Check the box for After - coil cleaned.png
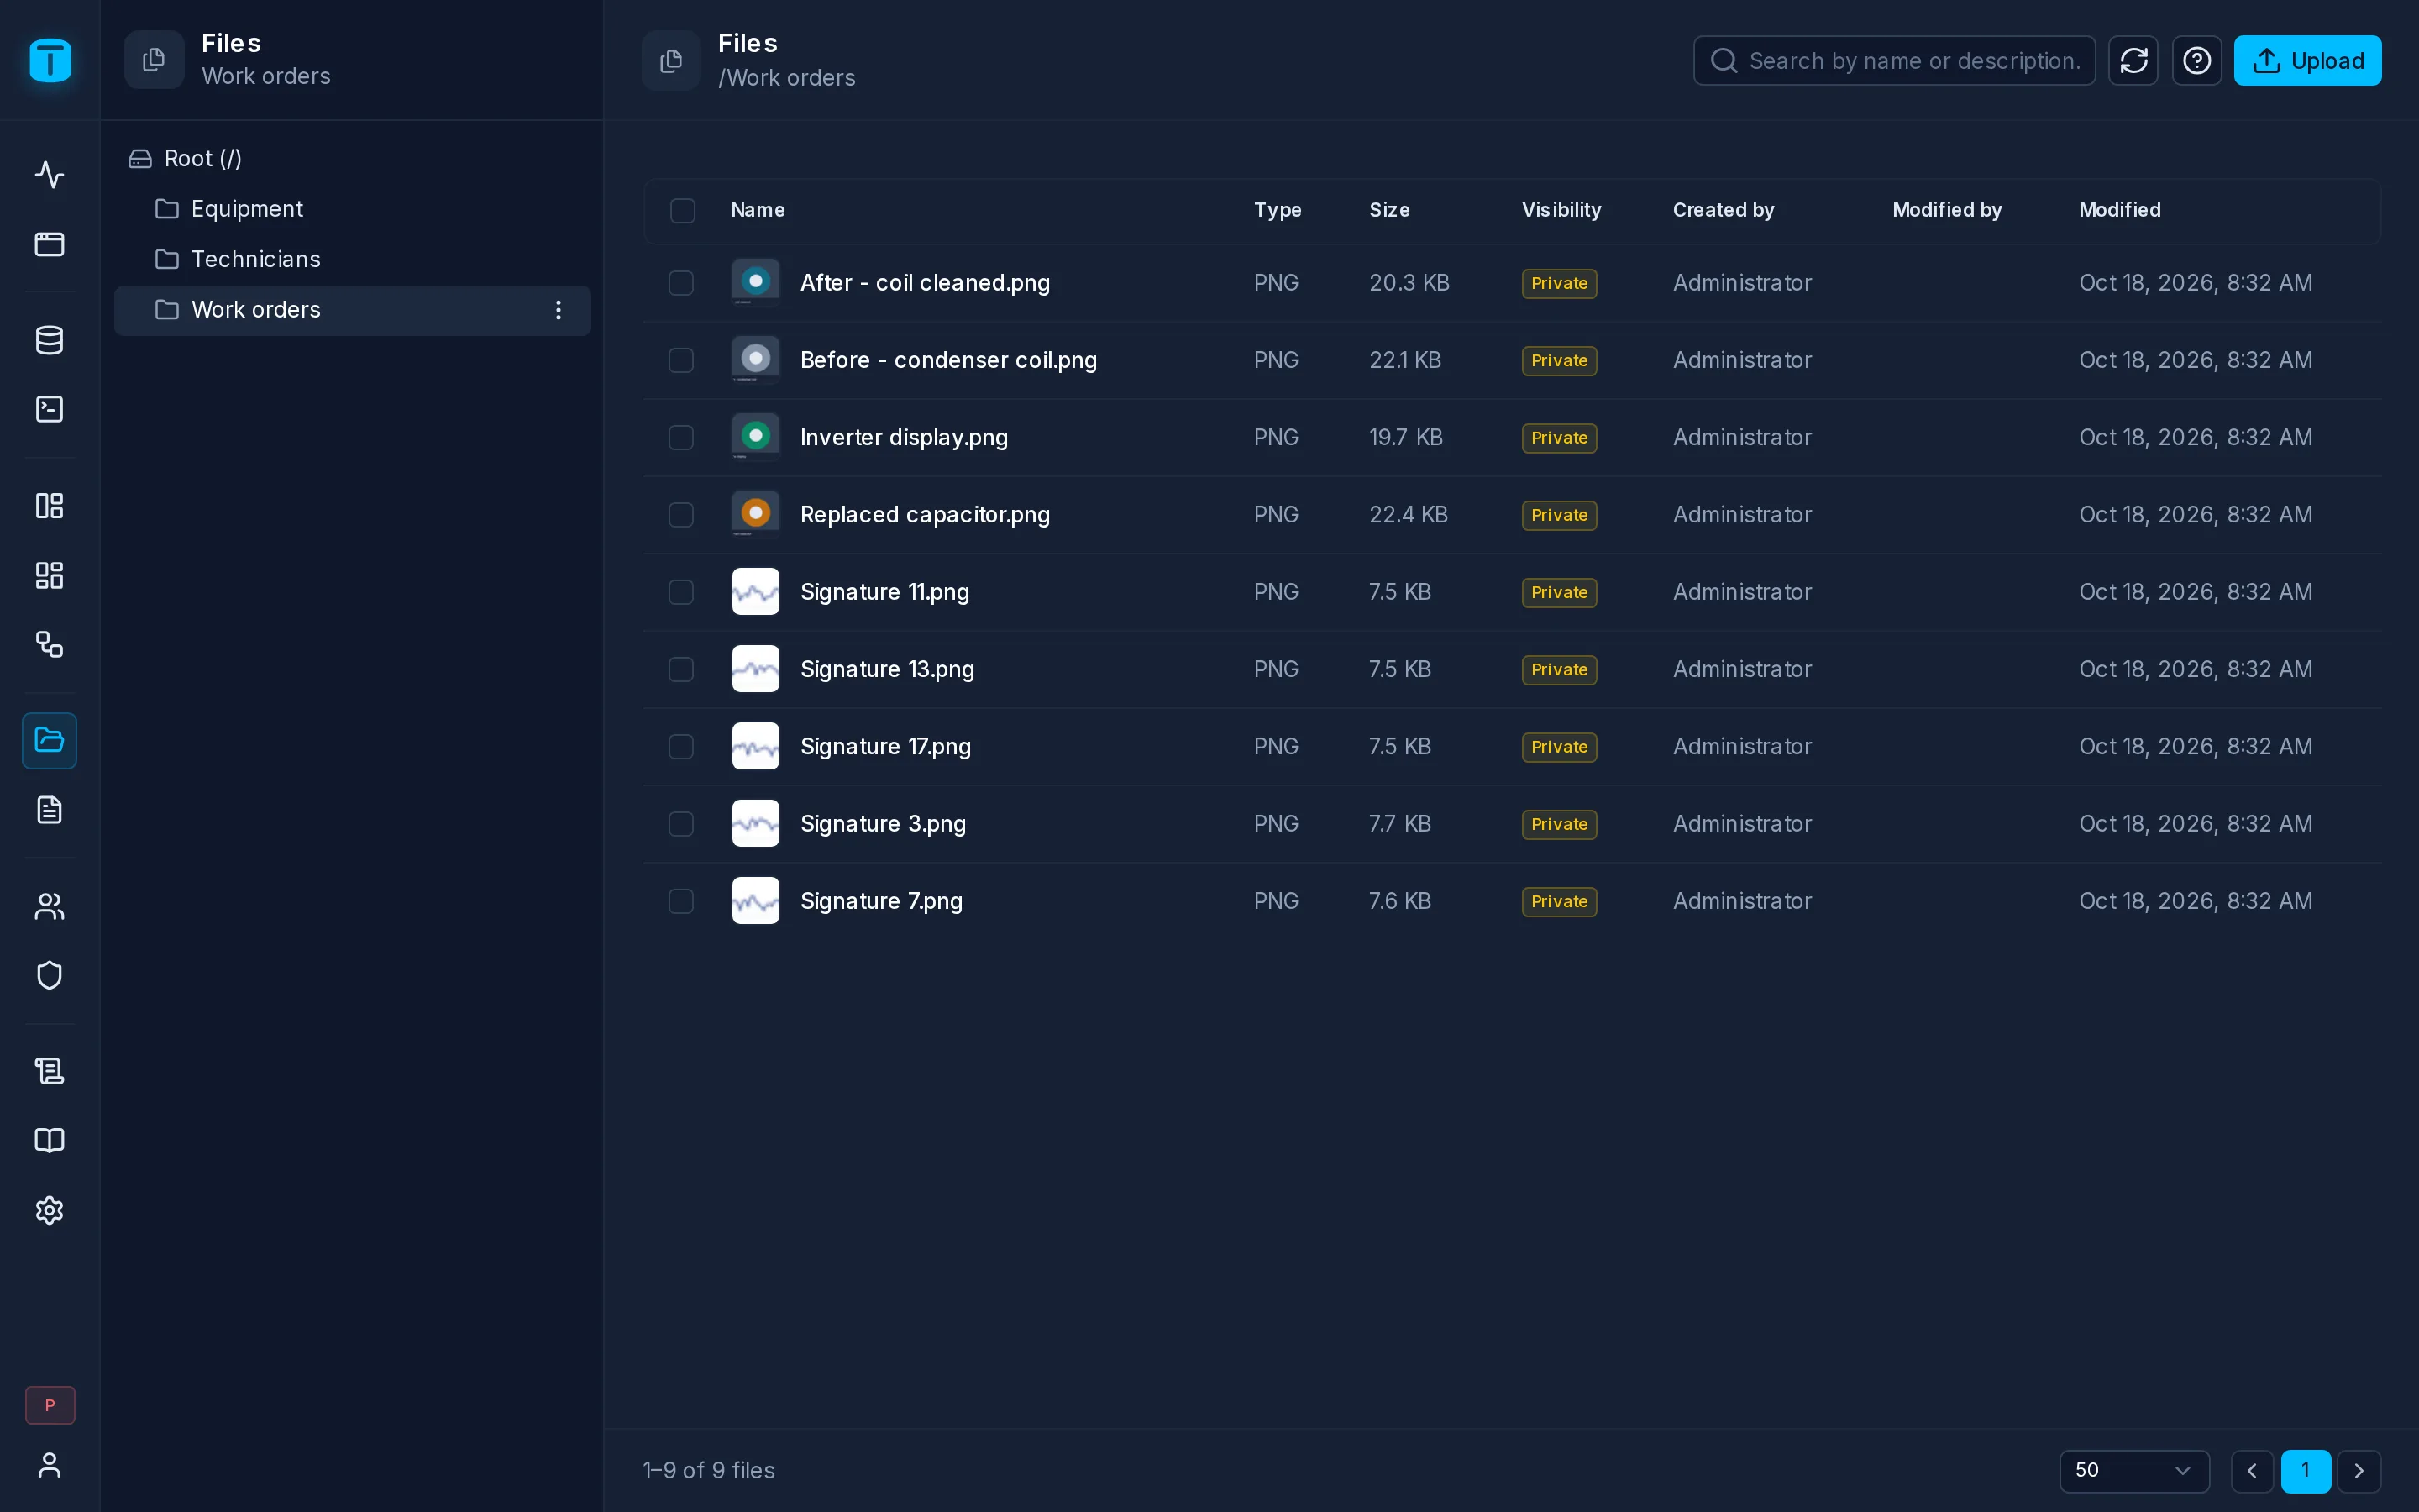Viewport: 2419px width, 1512px height. (x=680, y=283)
